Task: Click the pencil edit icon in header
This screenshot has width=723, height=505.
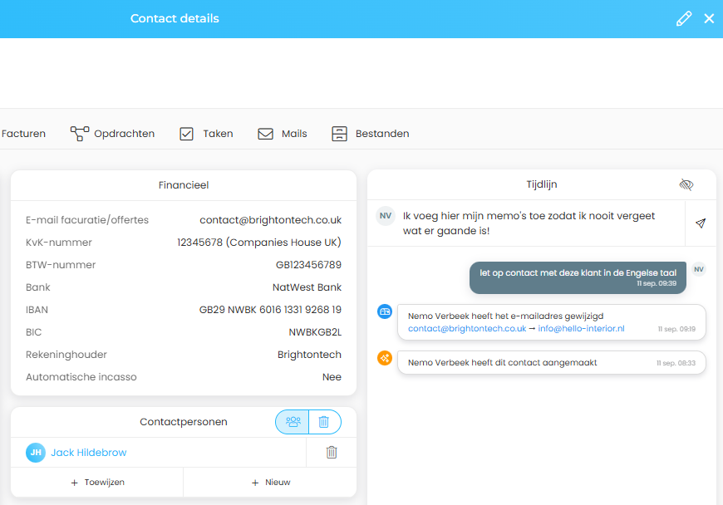Action: click(684, 18)
